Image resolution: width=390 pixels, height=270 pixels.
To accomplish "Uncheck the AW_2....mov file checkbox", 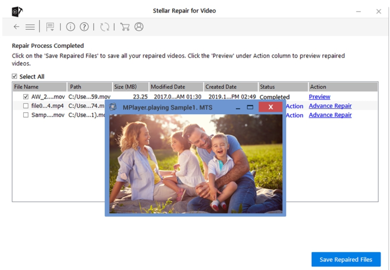I will [25, 96].
